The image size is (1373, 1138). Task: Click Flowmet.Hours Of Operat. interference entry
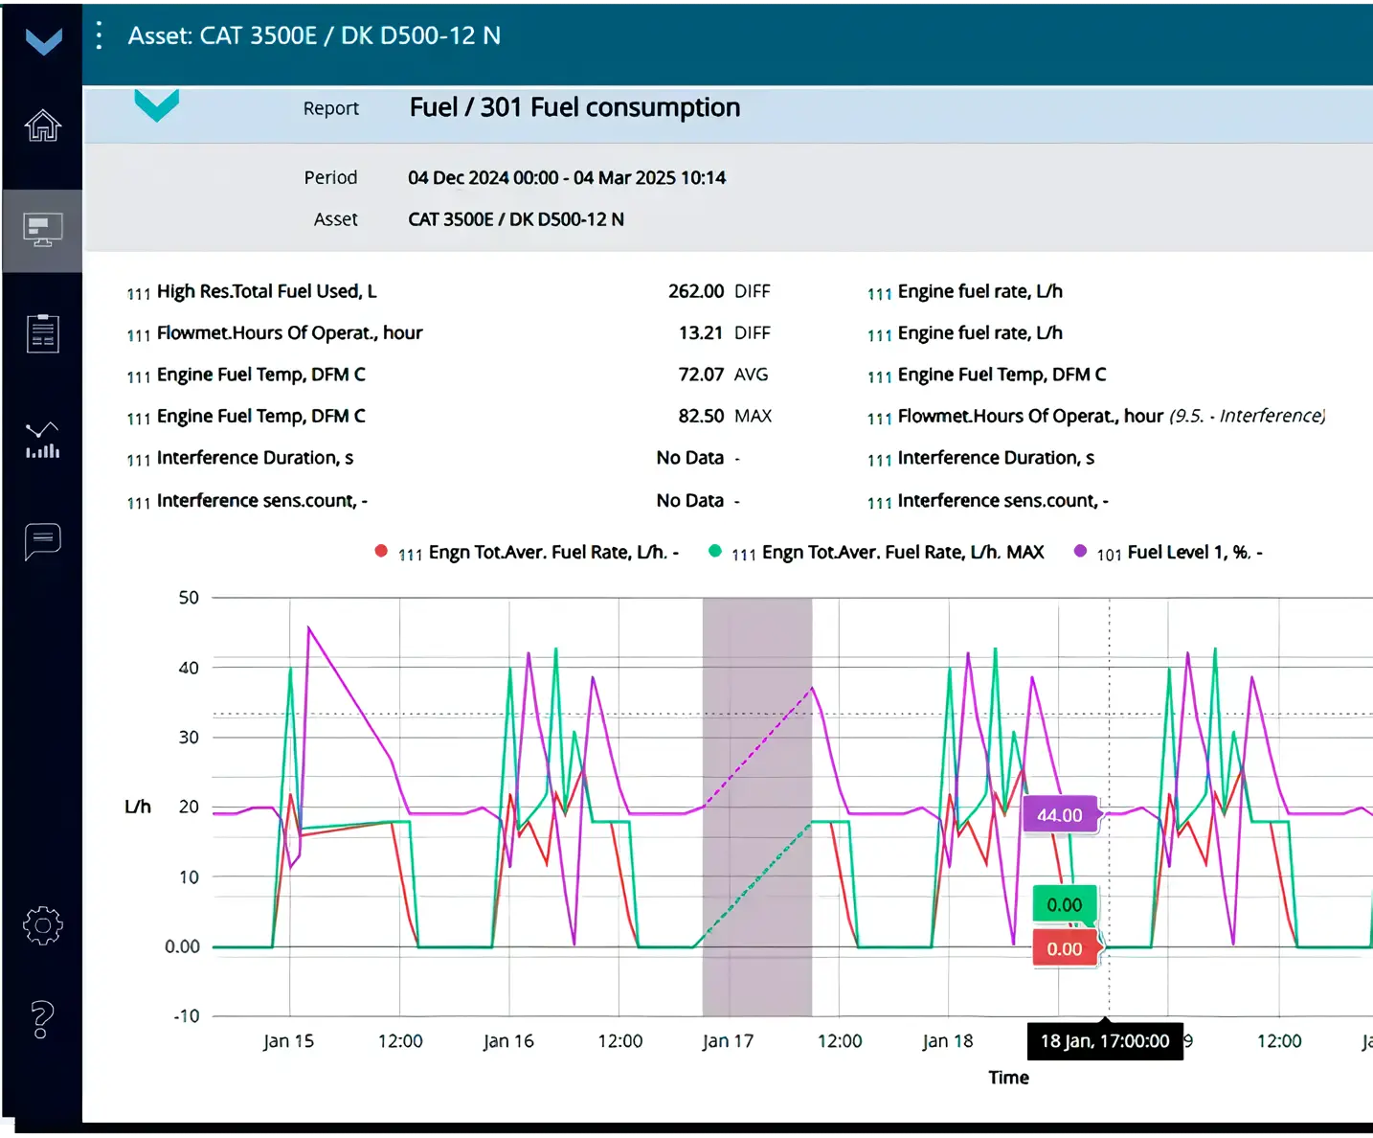[x=1111, y=416]
